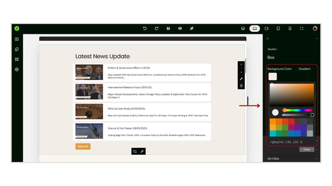Click the green logo icon at top-left
This screenshot has height=186, width=332.
click(16, 28)
